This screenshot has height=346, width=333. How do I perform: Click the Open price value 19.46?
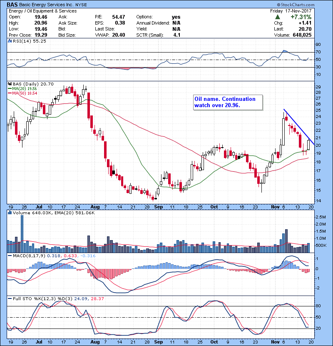[41, 17]
